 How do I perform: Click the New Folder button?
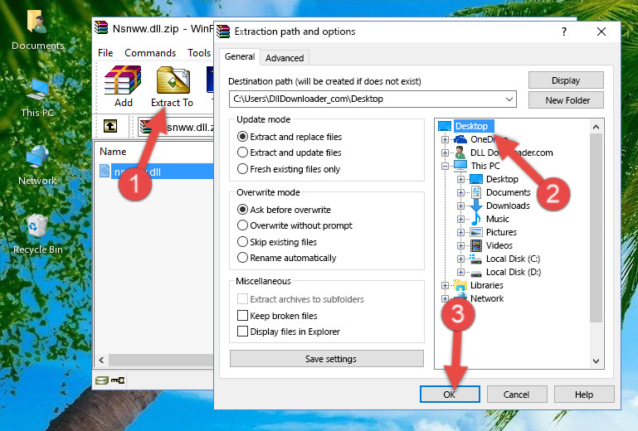click(x=566, y=100)
